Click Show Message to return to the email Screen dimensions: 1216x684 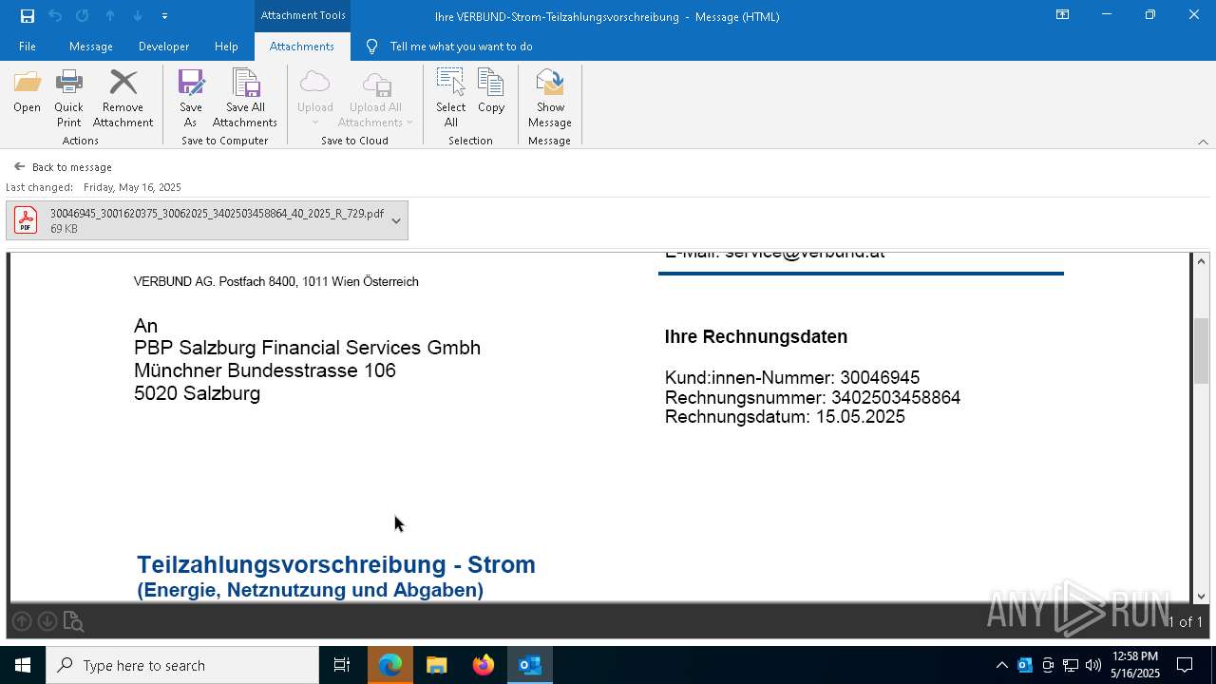click(x=549, y=99)
